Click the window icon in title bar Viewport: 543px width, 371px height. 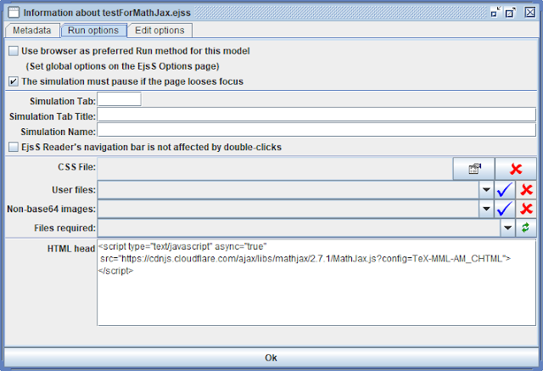tap(14, 13)
